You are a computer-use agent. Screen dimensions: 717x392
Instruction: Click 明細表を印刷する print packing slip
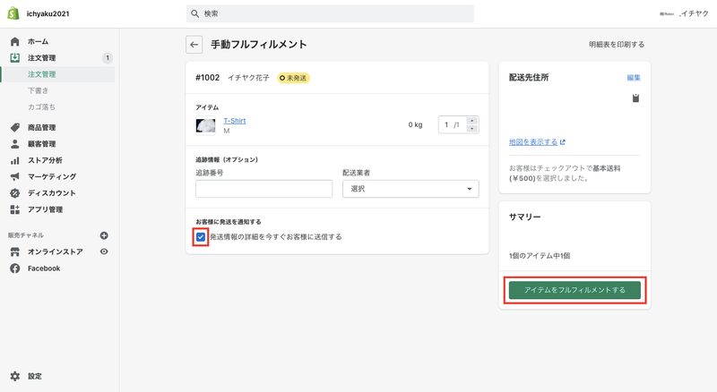(x=617, y=45)
